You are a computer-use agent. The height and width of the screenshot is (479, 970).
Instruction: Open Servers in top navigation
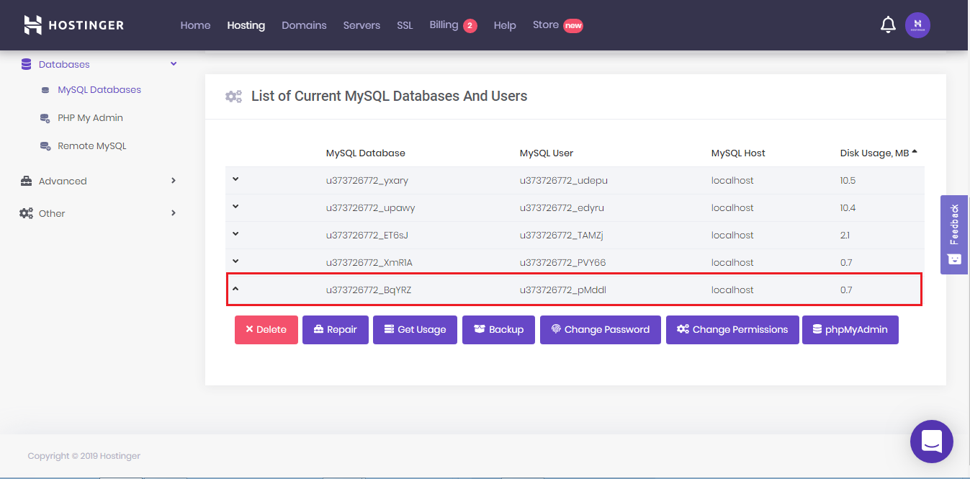click(361, 25)
